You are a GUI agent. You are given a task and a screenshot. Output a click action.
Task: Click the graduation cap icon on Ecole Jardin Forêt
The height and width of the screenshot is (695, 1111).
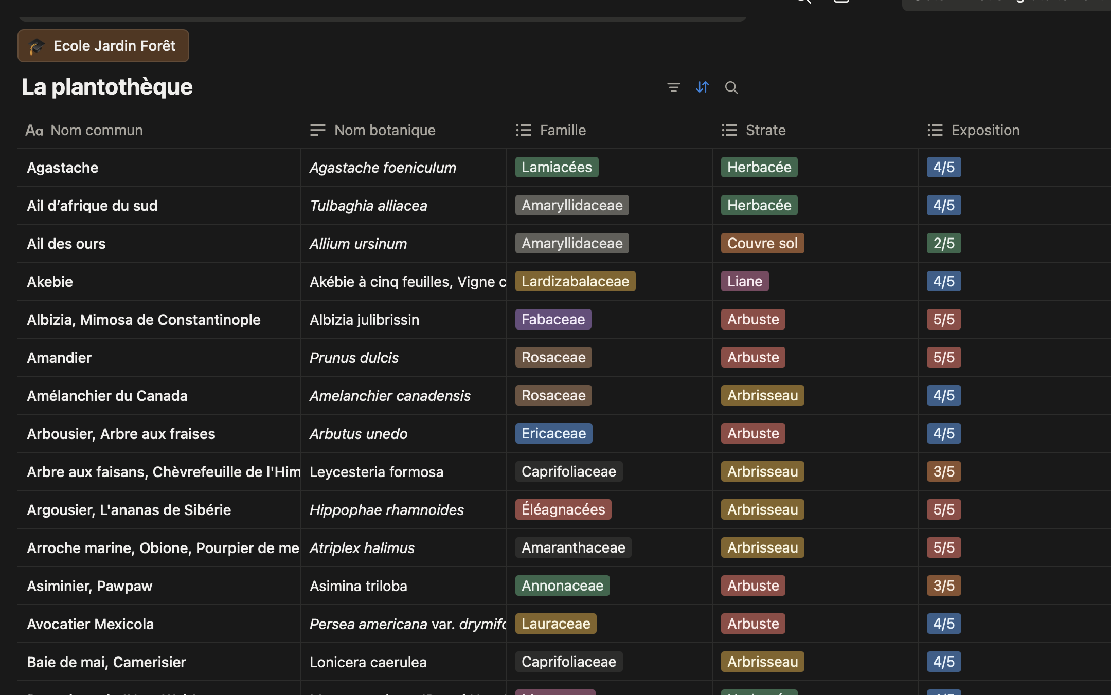(x=37, y=46)
